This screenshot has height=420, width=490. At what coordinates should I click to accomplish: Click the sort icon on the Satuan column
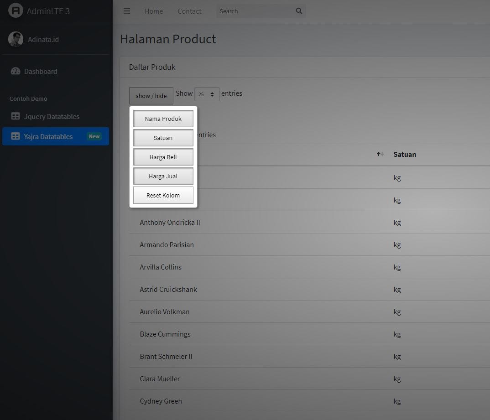pos(380,154)
